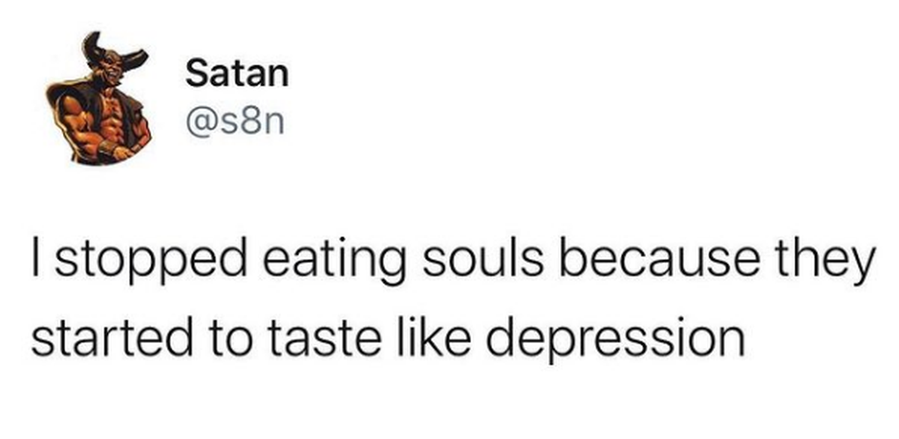The width and height of the screenshot is (899, 439).
Task: Open Satan's profile picture avatar
Action: point(98,97)
